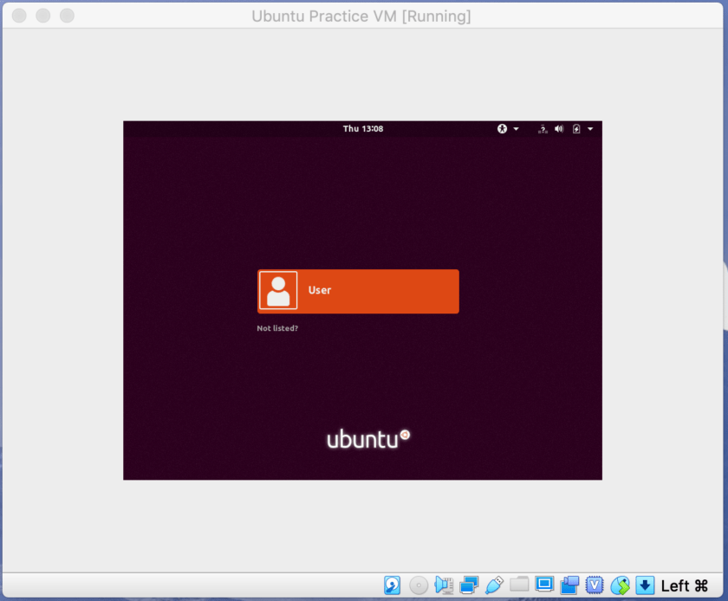This screenshot has width=728, height=601.
Task: Open the hard disk activity indicator
Action: coord(393,585)
